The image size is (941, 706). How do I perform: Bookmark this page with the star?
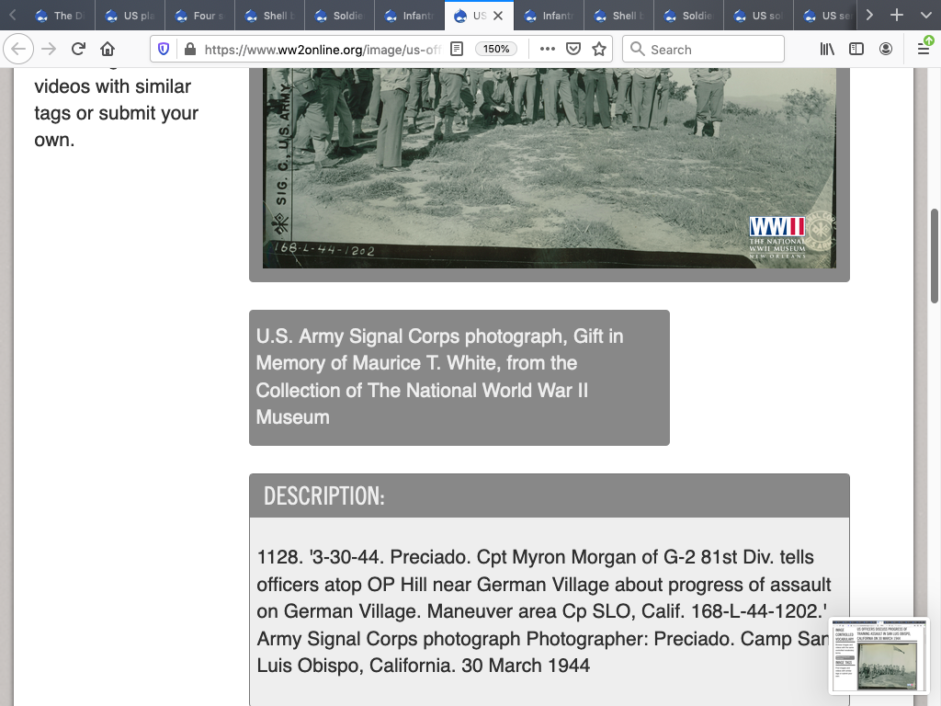pyautogui.click(x=599, y=49)
